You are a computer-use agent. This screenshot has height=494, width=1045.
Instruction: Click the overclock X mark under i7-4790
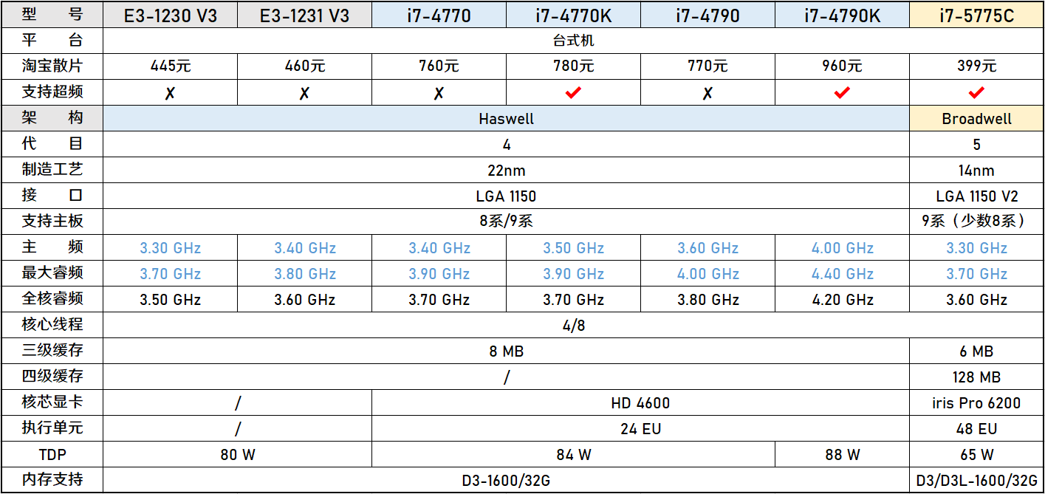click(x=708, y=93)
